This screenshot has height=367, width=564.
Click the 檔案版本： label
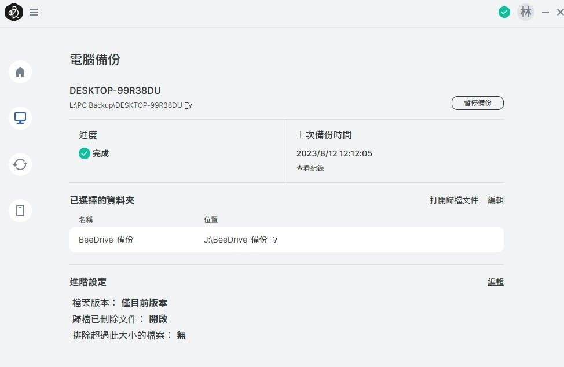point(94,303)
